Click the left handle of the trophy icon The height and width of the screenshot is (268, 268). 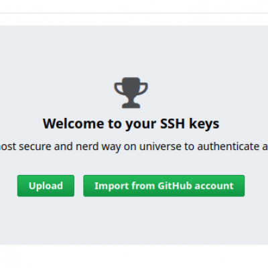(118, 88)
